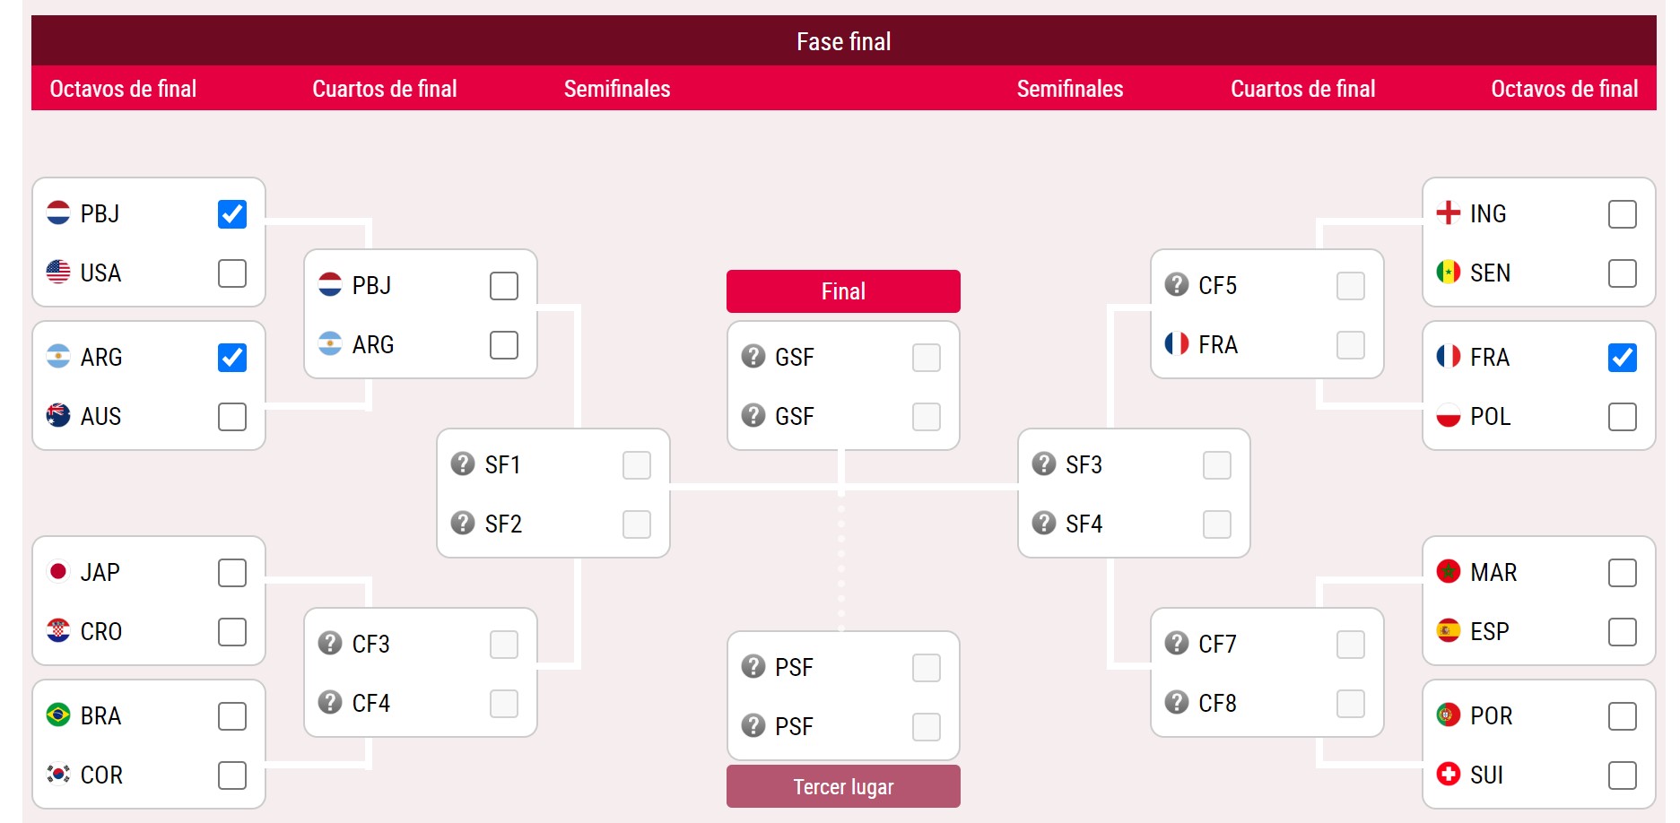The width and height of the screenshot is (1680, 823).
Task: Tick the BRA checkbox
Action: click(x=232, y=716)
